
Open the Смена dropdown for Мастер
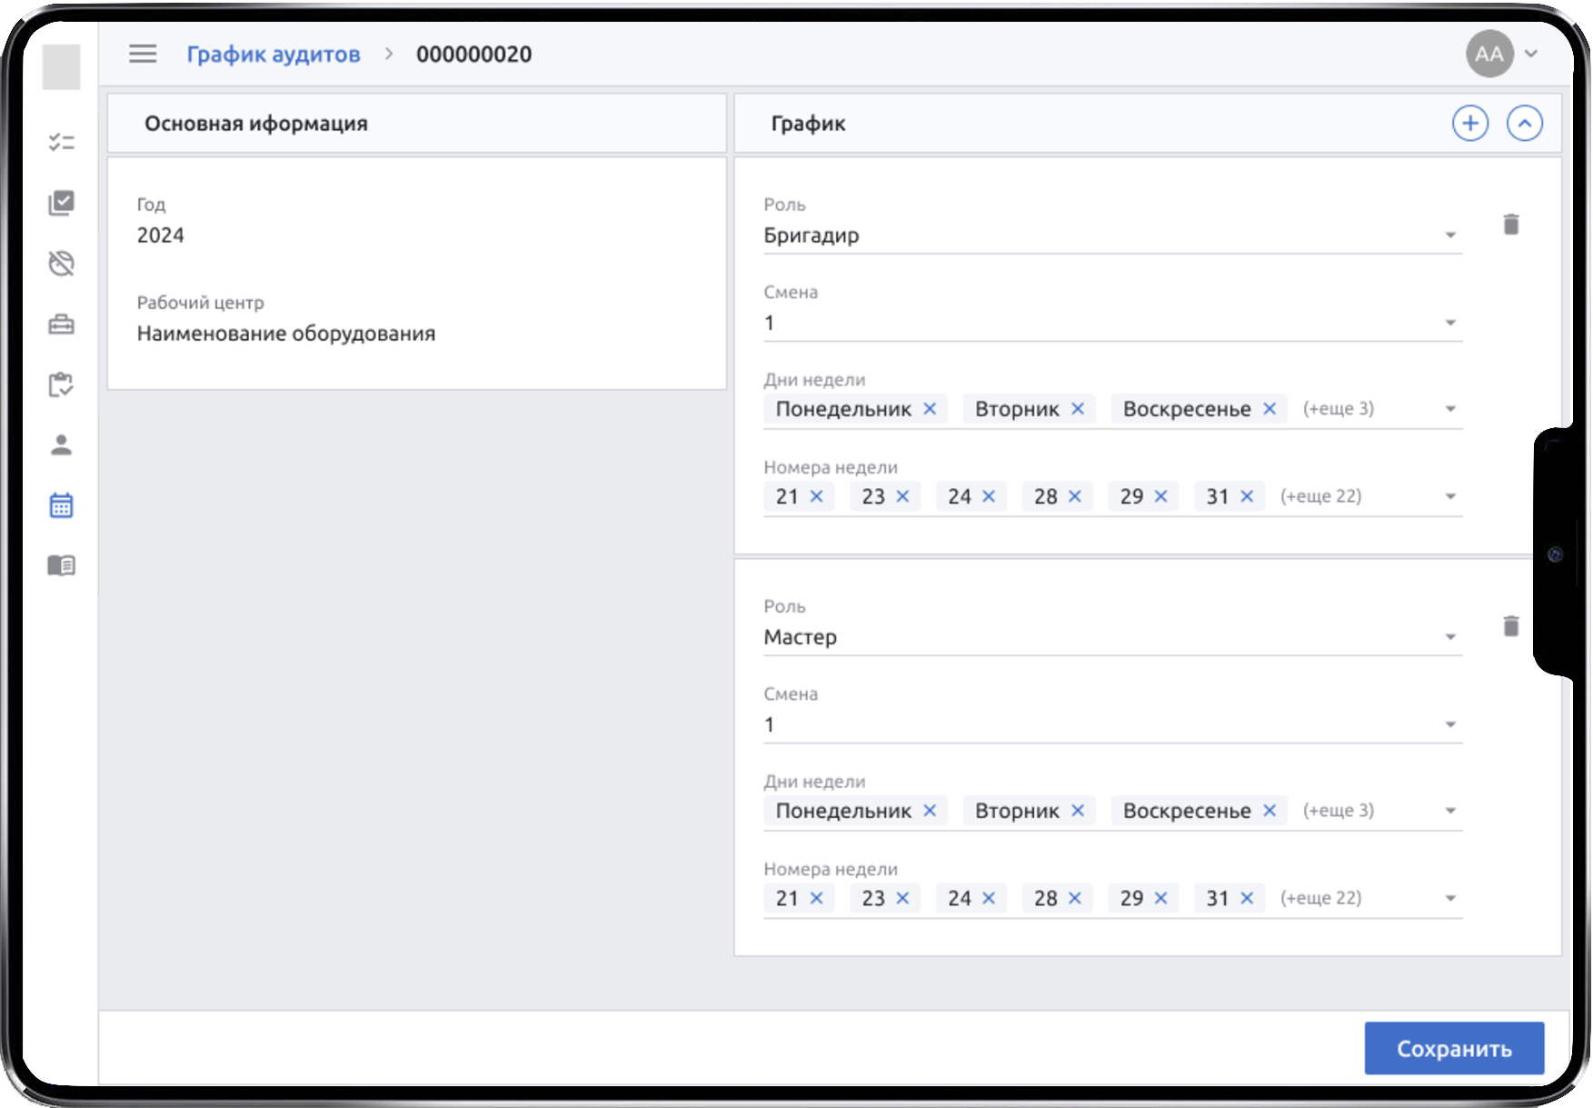pyautogui.click(x=1449, y=724)
